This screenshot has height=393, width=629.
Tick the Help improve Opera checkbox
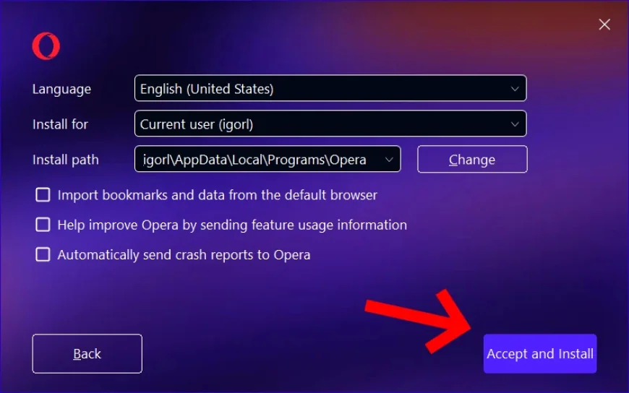point(43,225)
